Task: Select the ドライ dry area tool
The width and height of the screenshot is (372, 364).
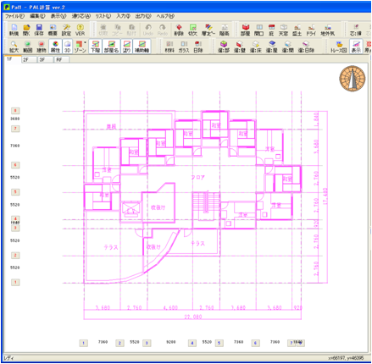Action: coord(311,30)
